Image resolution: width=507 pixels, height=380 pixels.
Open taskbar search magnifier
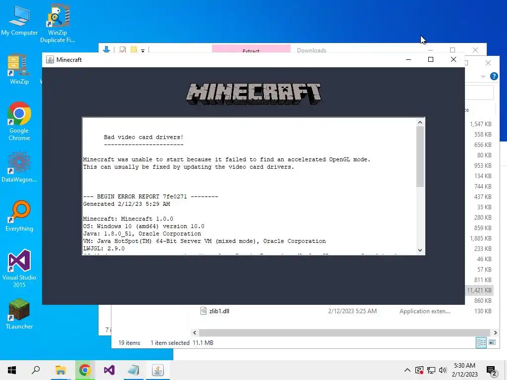click(x=36, y=370)
